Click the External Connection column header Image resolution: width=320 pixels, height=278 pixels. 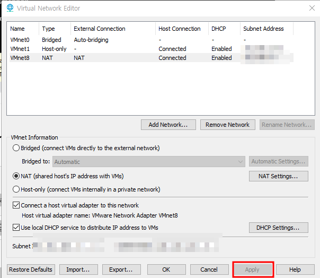click(113, 29)
